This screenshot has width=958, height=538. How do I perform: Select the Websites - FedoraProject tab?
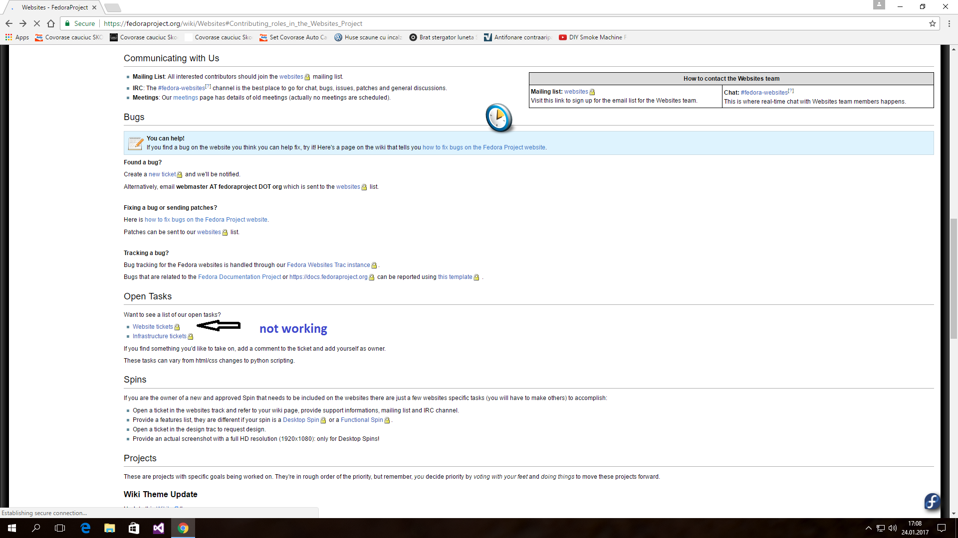tap(54, 7)
